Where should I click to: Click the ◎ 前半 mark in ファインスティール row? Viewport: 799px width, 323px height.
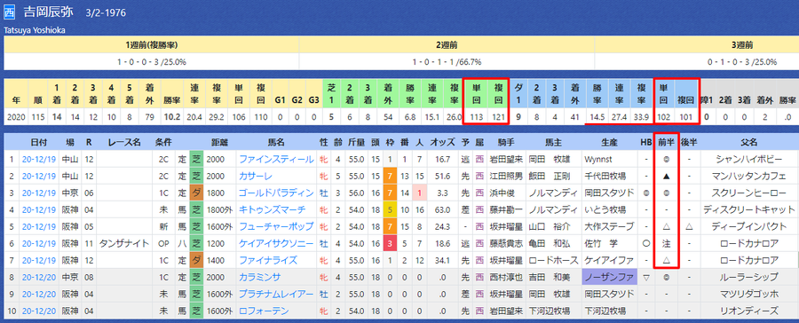666,160
